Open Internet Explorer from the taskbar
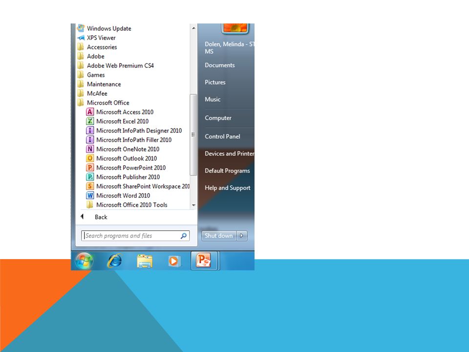 [114, 261]
